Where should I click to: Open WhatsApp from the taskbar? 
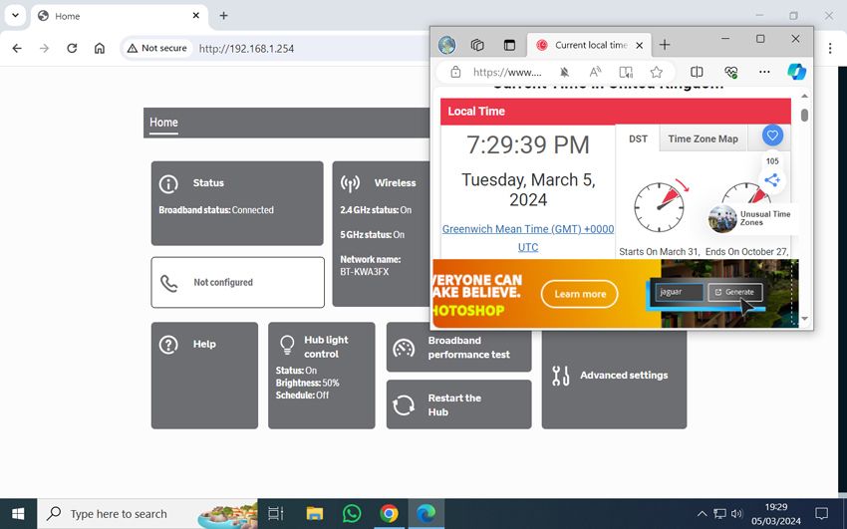(x=352, y=513)
